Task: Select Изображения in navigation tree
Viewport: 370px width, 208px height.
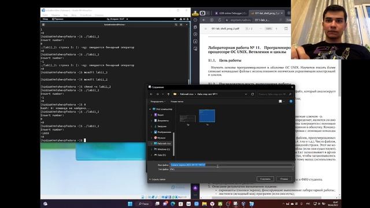Action: pyautogui.click(x=164, y=132)
